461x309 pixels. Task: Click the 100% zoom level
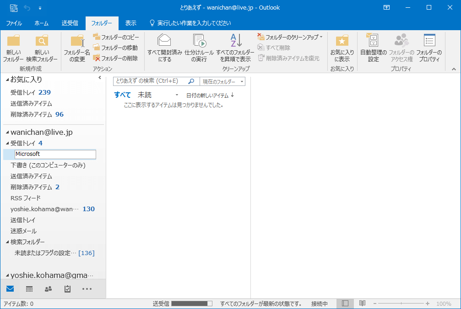tap(444, 304)
